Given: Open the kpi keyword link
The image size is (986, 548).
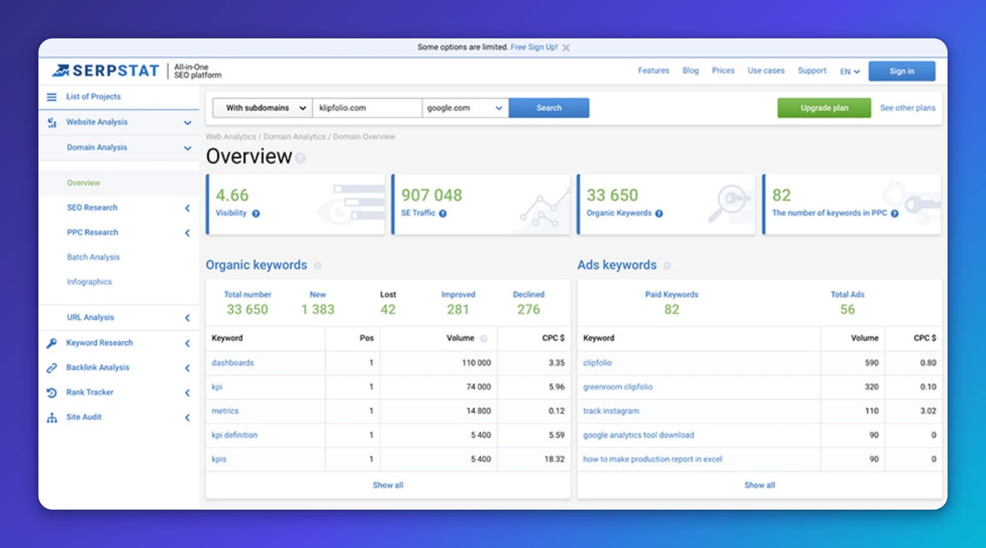Looking at the screenshot, I should (217, 387).
